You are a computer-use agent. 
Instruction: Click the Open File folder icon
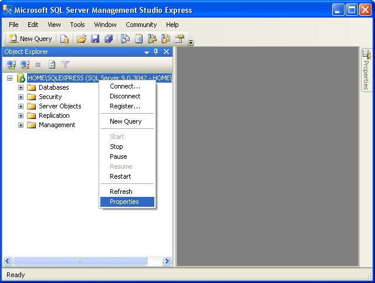pos(82,39)
